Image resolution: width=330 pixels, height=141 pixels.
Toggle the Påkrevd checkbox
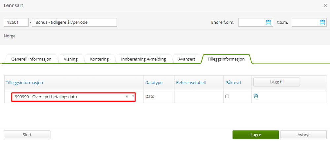227,97
